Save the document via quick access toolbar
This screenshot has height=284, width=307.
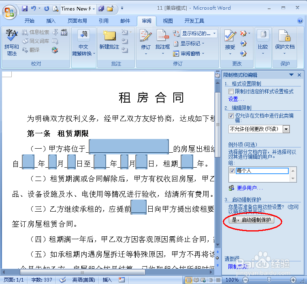(x=25, y=8)
